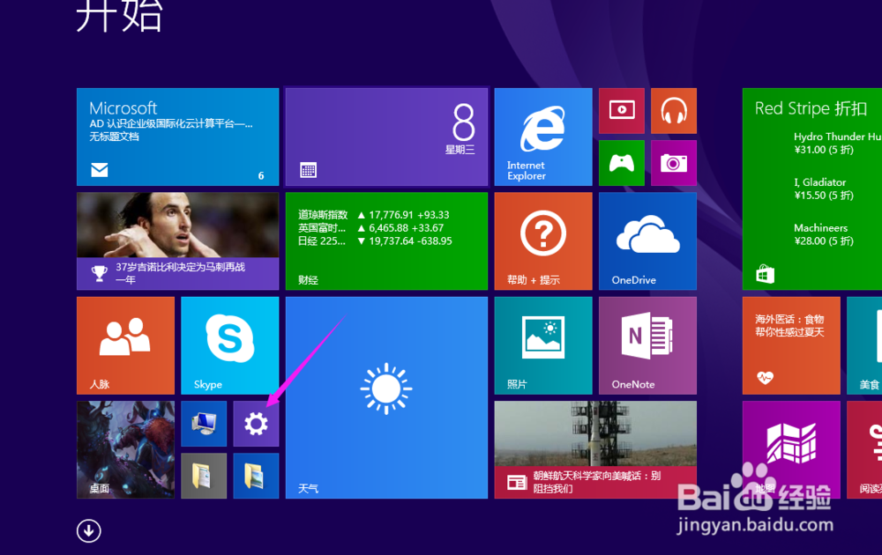The height and width of the screenshot is (555, 882).
Task: Open the PC Settings gear tile
Action: pos(256,424)
